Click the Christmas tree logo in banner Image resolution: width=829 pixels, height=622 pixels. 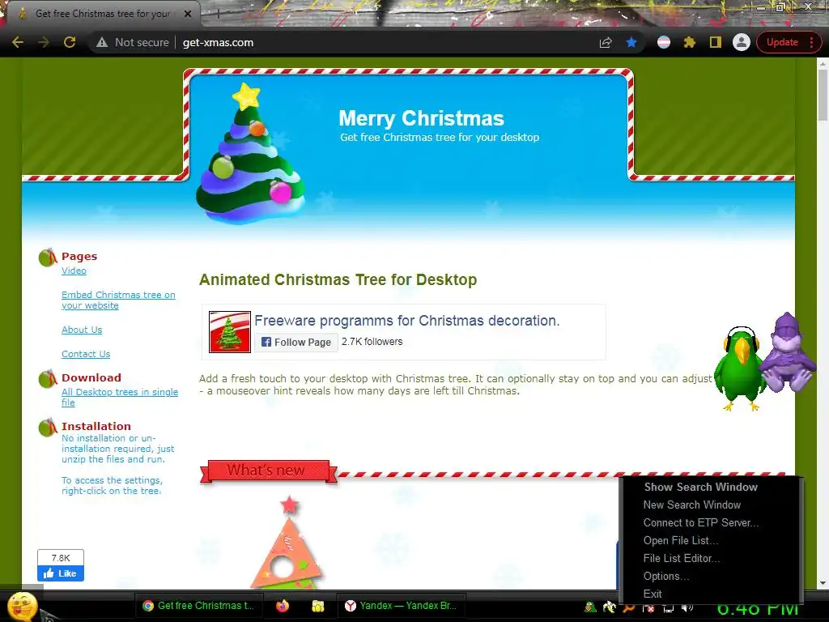[x=250, y=152]
